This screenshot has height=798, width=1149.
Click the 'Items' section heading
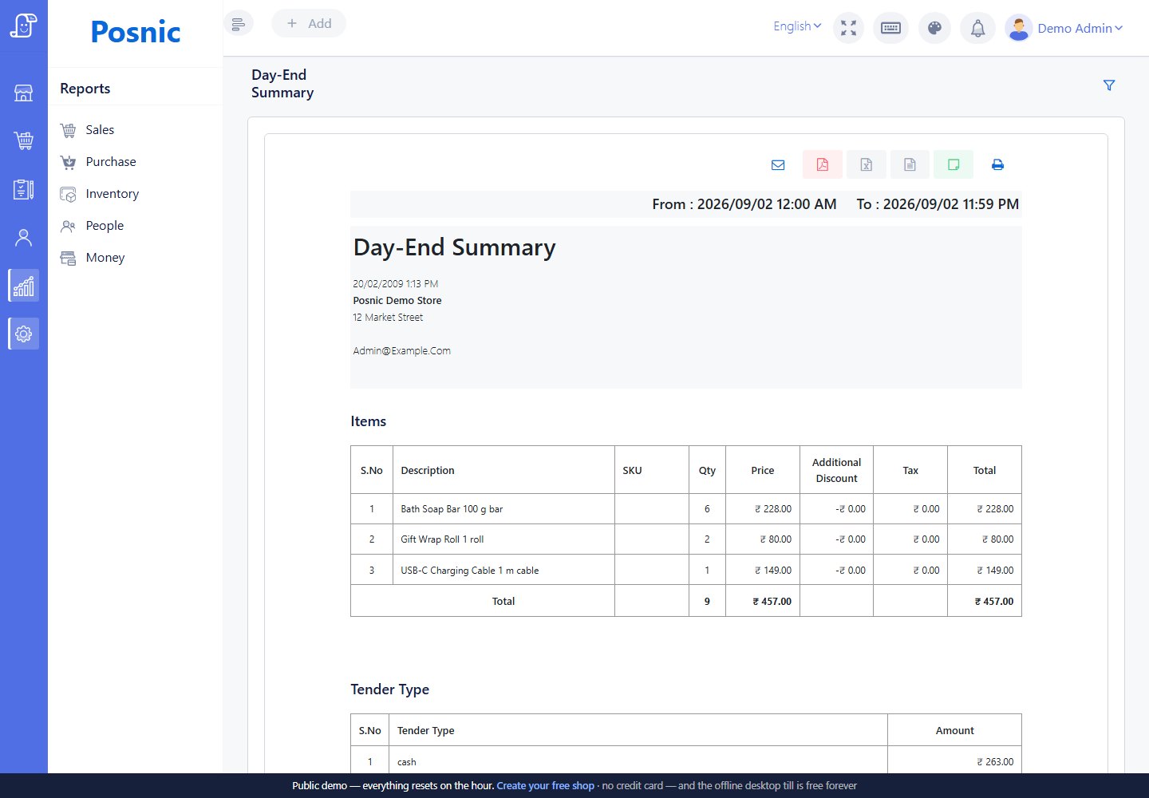369,421
